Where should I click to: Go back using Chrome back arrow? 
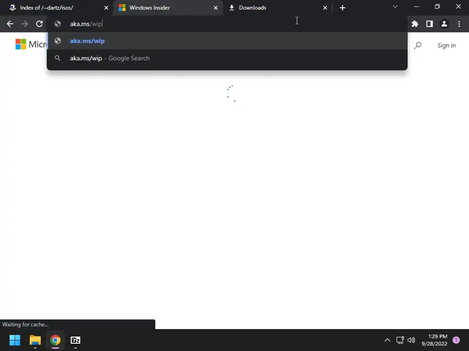tap(10, 24)
